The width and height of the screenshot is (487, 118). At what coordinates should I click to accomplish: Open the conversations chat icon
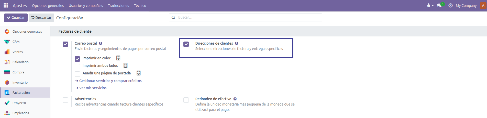point(439,5)
